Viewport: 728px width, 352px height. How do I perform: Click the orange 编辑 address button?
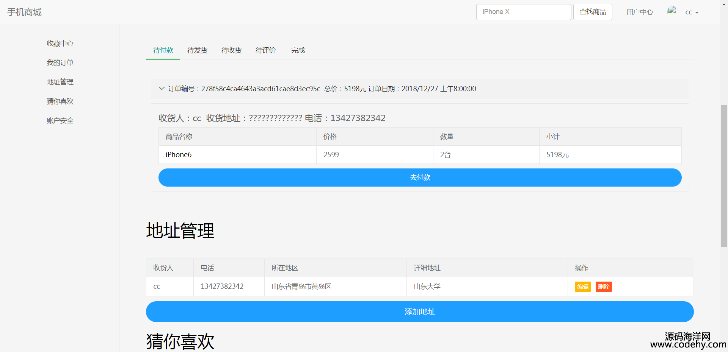[x=583, y=287]
